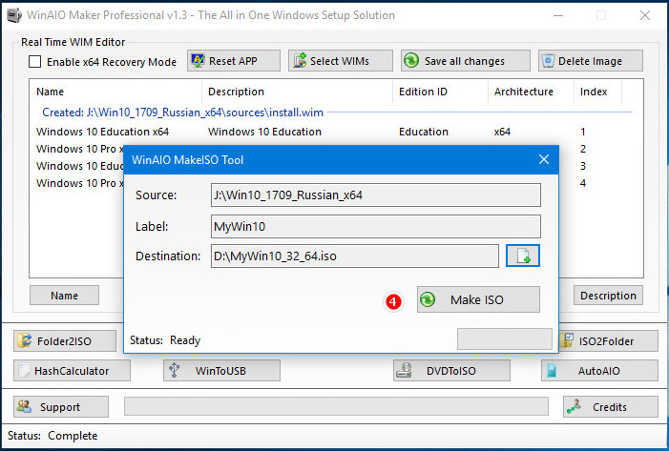Click the Source path field
Image resolution: width=669 pixels, height=451 pixels.
pyautogui.click(x=375, y=195)
